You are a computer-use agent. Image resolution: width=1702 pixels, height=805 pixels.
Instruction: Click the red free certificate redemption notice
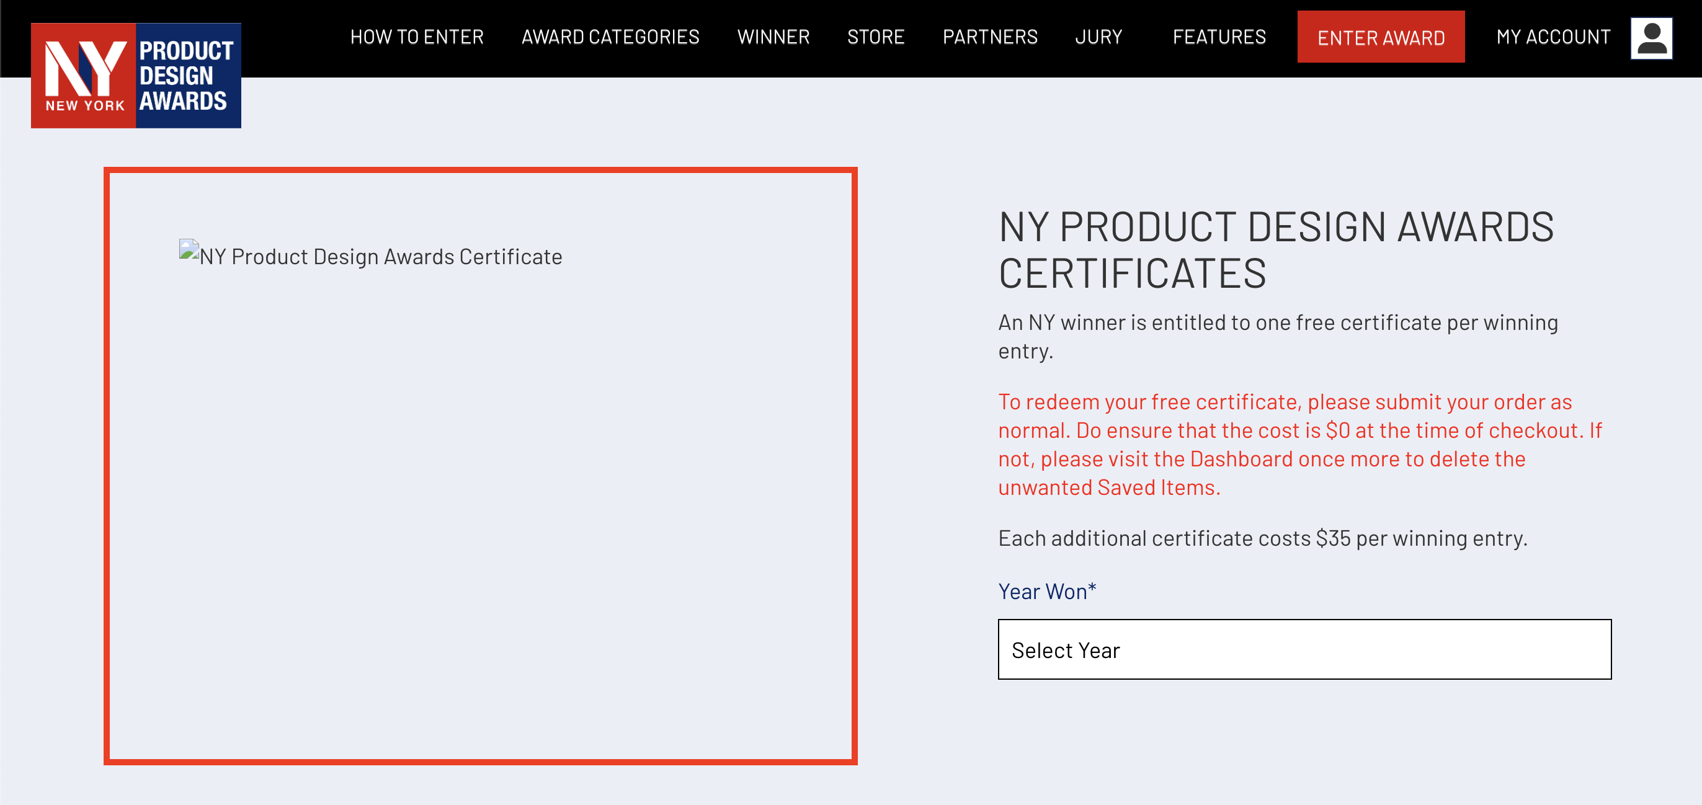pyautogui.click(x=1299, y=445)
